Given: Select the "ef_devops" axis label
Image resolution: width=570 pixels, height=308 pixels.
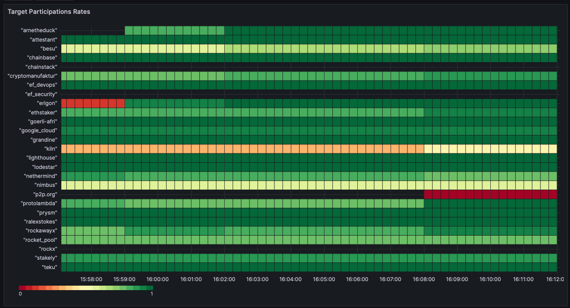Looking at the screenshot, I should [42, 85].
